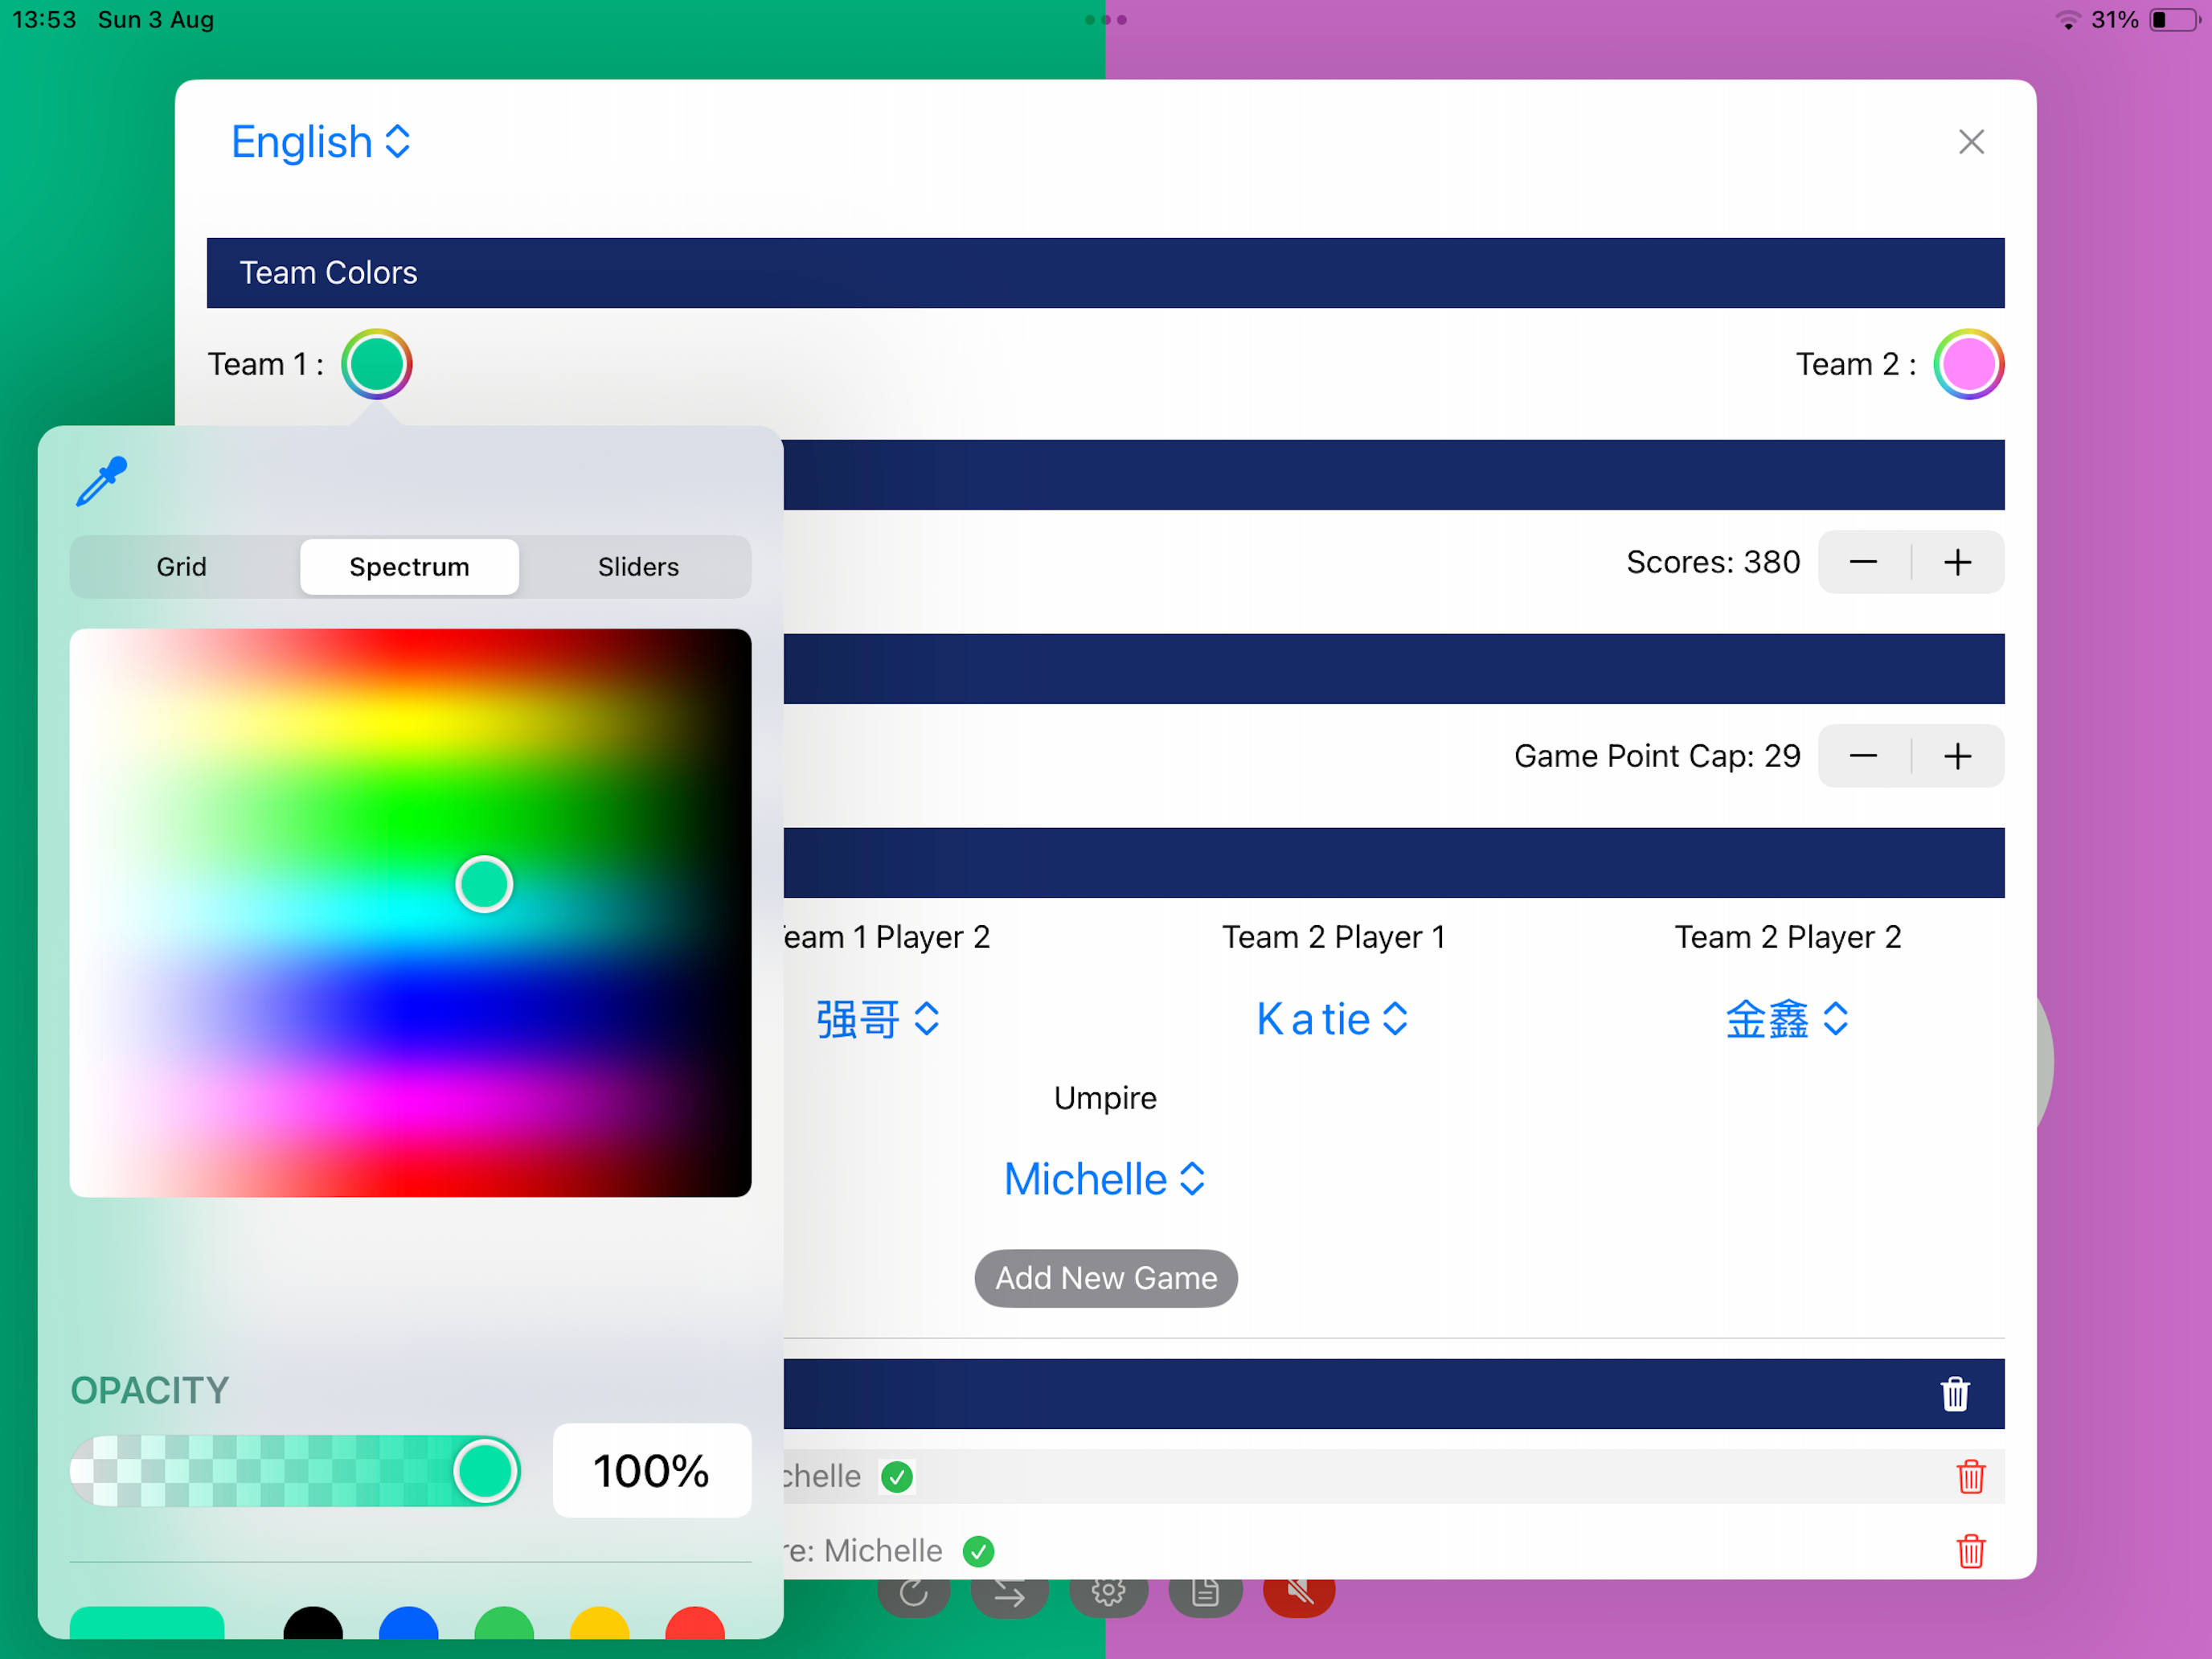Viewport: 2212px width, 1659px height.
Task: Open Team 1 Player 2 name dropdown
Action: click(x=877, y=1019)
